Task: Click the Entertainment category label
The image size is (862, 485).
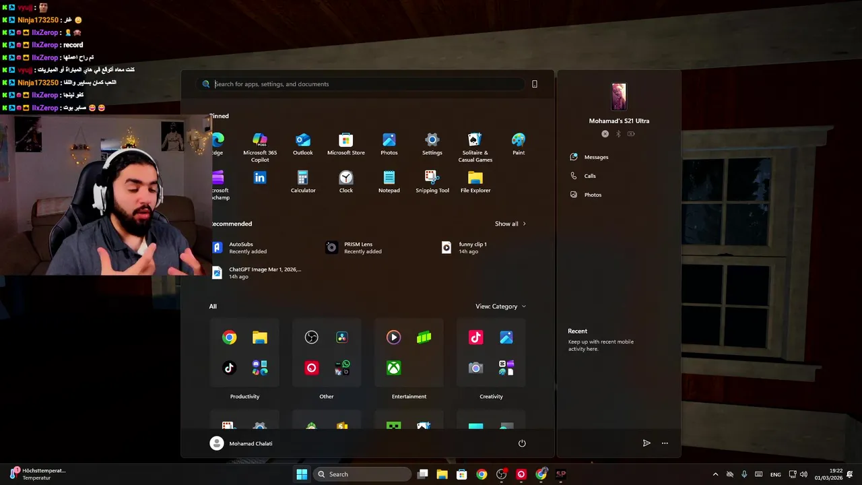Action: pos(409,397)
